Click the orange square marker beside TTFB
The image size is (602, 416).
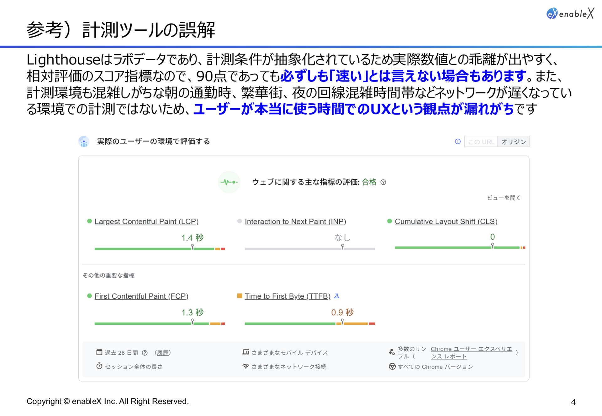pos(240,296)
